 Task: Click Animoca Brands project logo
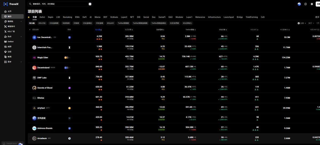click(x=34, y=128)
